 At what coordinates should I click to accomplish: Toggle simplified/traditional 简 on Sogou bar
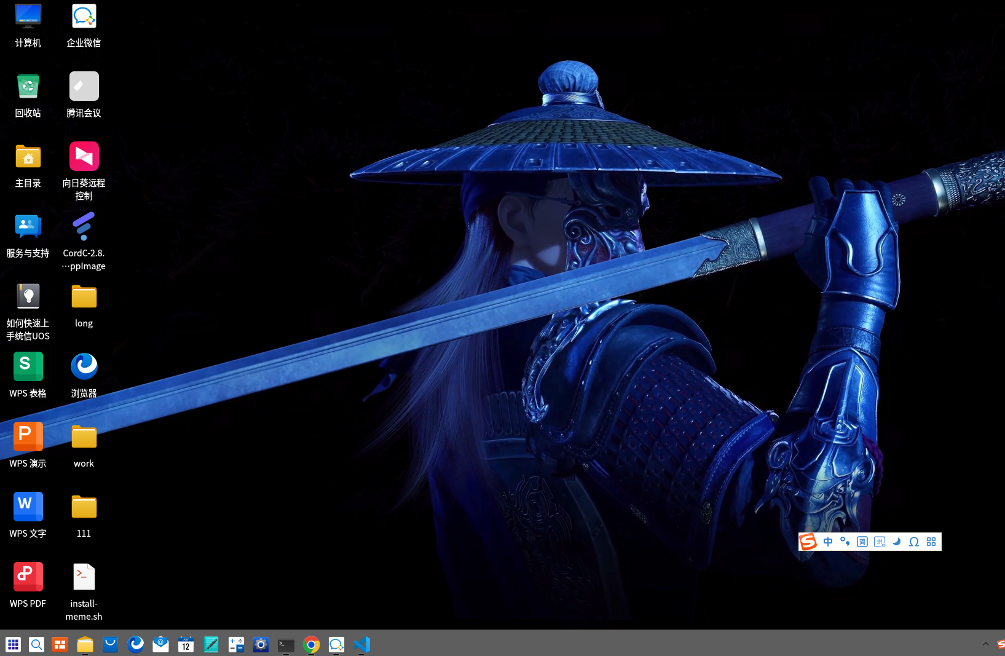pyautogui.click(x=862, y=542)
